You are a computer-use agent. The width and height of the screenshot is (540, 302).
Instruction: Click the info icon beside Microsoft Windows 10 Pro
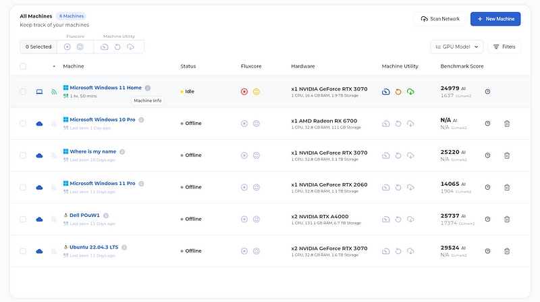coord(141,120)
